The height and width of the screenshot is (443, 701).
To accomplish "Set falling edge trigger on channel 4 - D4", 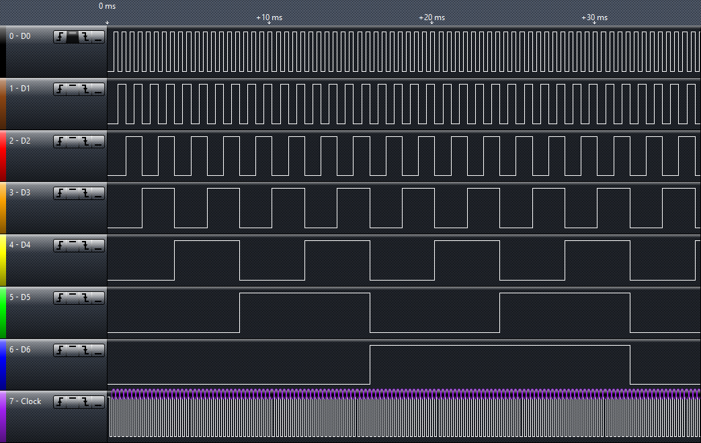I will [x=85, y=246].
